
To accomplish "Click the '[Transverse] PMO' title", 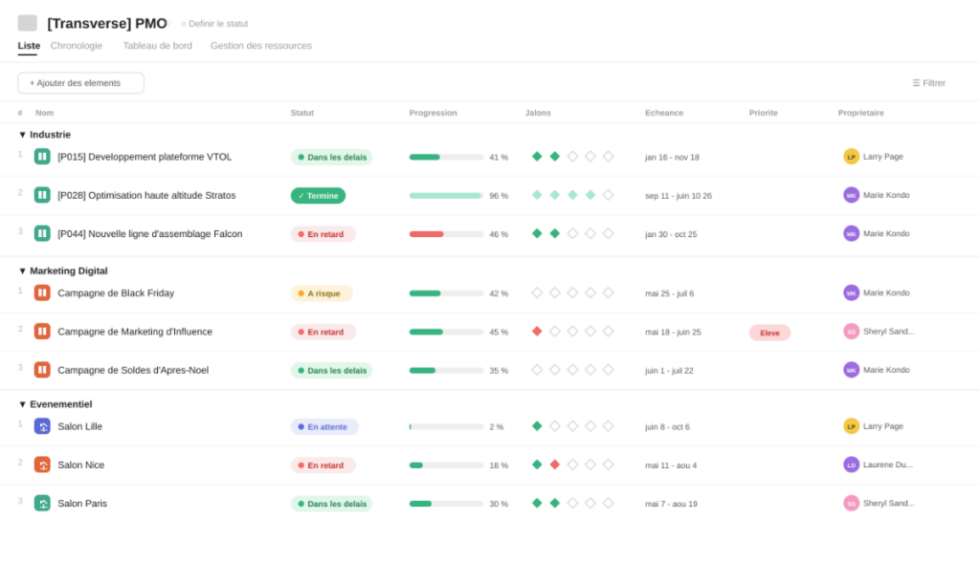I will click(107, 24).
